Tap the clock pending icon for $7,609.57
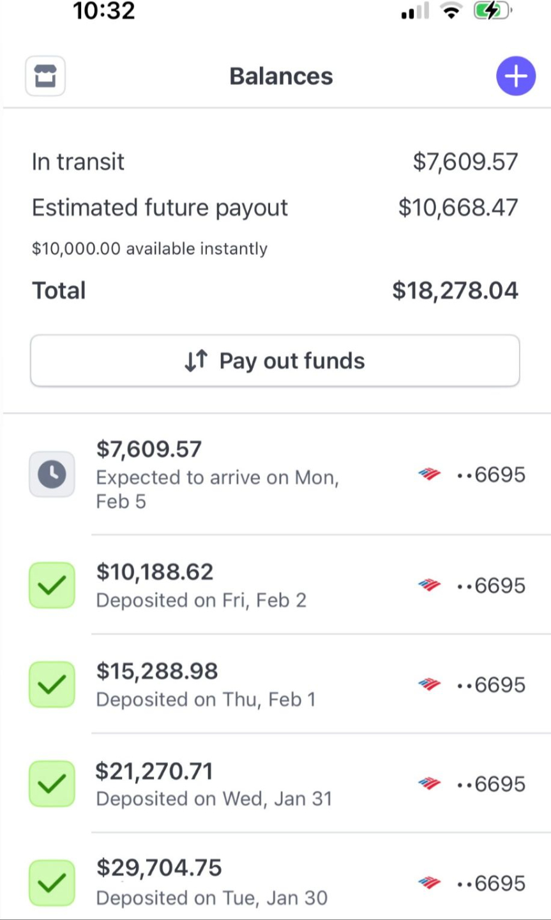Screen dimensions: 551x920 click(52, 474)
